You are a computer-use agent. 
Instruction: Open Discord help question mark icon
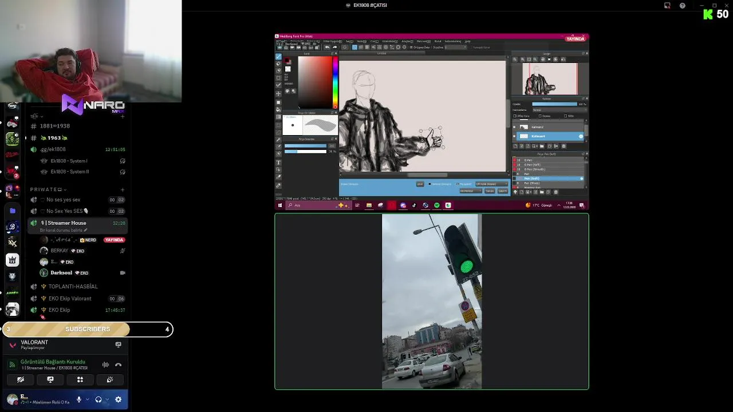[682, 6]
